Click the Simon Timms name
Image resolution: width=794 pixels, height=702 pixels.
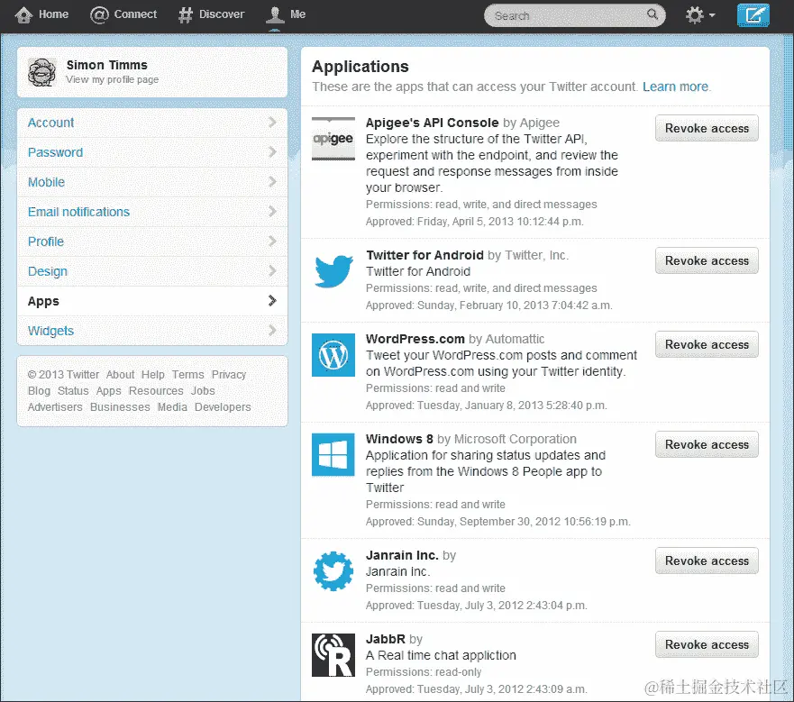(107, 66)
